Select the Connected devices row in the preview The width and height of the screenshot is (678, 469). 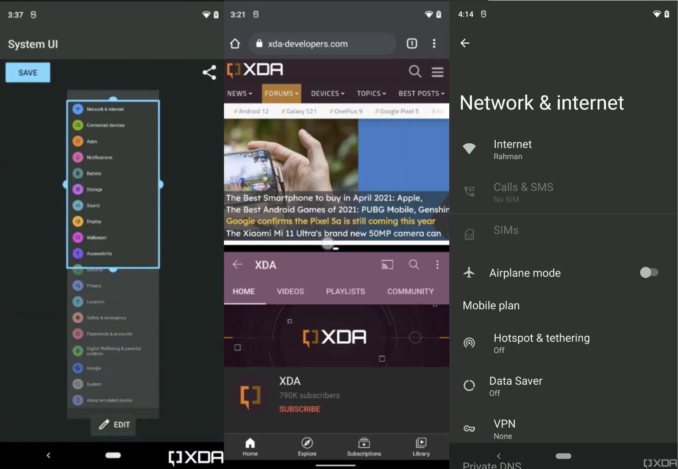113,125
